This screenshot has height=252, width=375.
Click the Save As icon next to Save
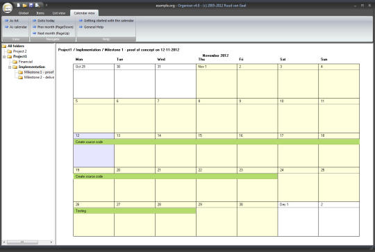[37, 5]
